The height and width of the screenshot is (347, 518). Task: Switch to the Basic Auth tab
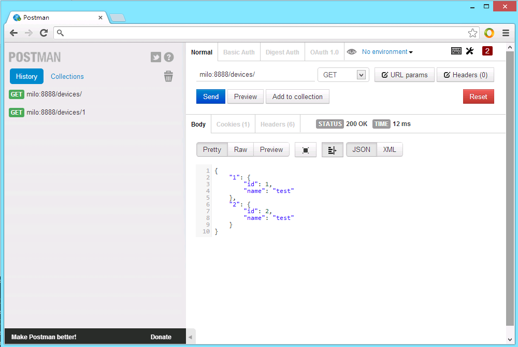tap(239, 52)
